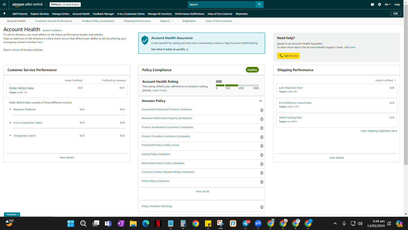This screenshot has width=408, height=230.
Task: Open Voice of the Customer sub-tab
Action: pos(219,21)
